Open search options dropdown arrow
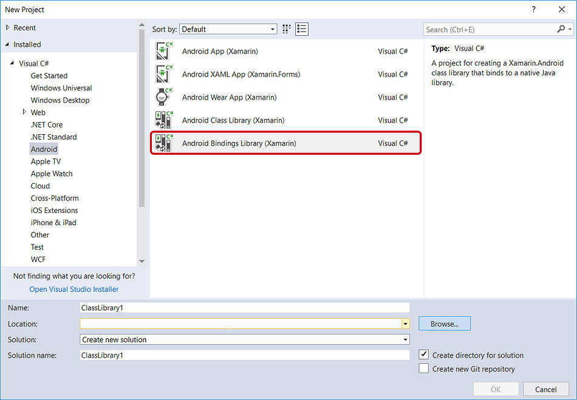Viewport: 577px width, 400px height. pos(570,29)
